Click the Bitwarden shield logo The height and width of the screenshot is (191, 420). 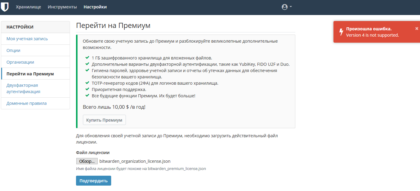point(5,7)
